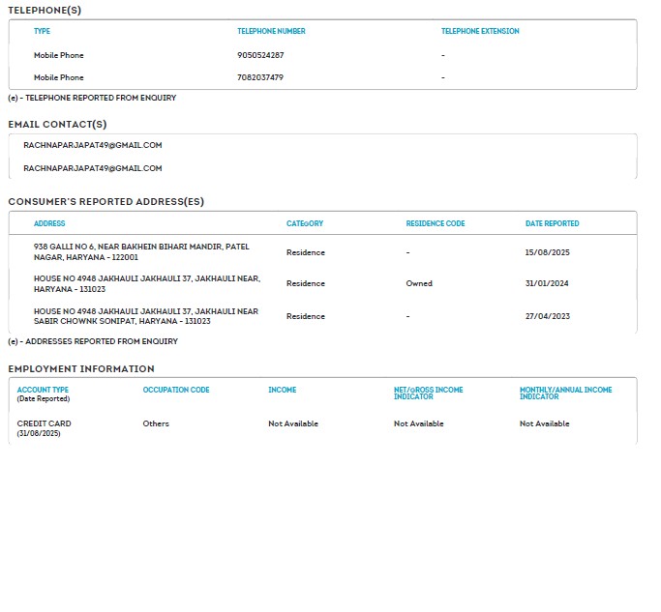Screen dimensions: 661x612
Task: Click the Address column header
Action: [x=49, y=223]
